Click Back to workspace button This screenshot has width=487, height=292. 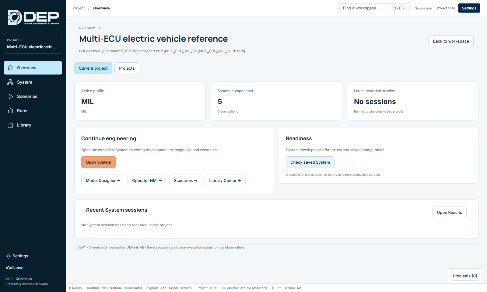point(451,41)
